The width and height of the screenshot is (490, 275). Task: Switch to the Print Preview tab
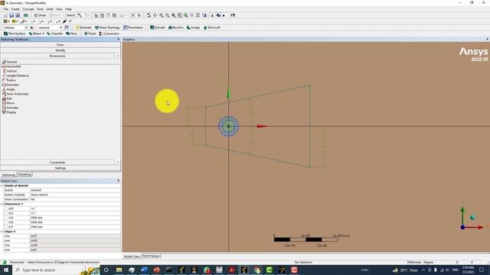pyautogui.click(x=151, y=256)
